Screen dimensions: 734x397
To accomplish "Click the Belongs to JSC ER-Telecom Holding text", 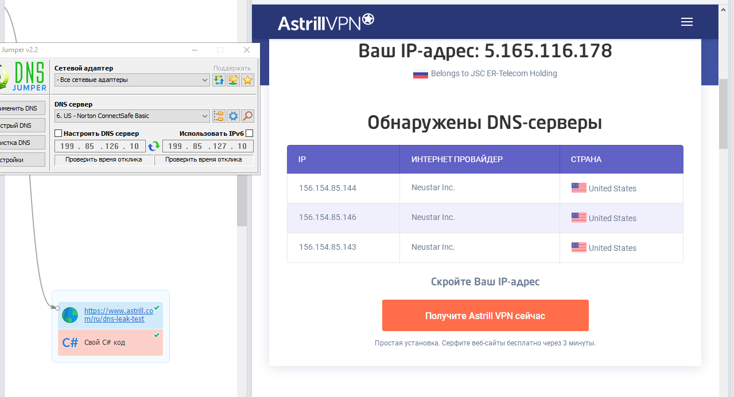I will [x=494, y=73].
